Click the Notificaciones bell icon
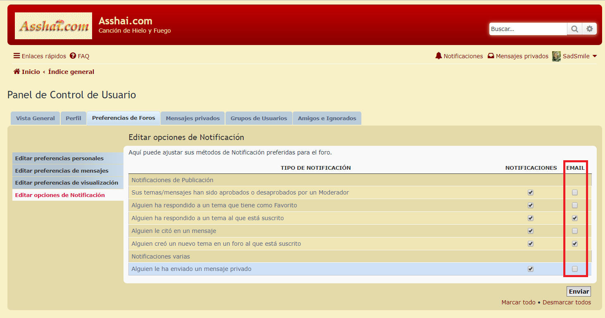The width and height of the screenshot is (605, 318). click(439, 56)
